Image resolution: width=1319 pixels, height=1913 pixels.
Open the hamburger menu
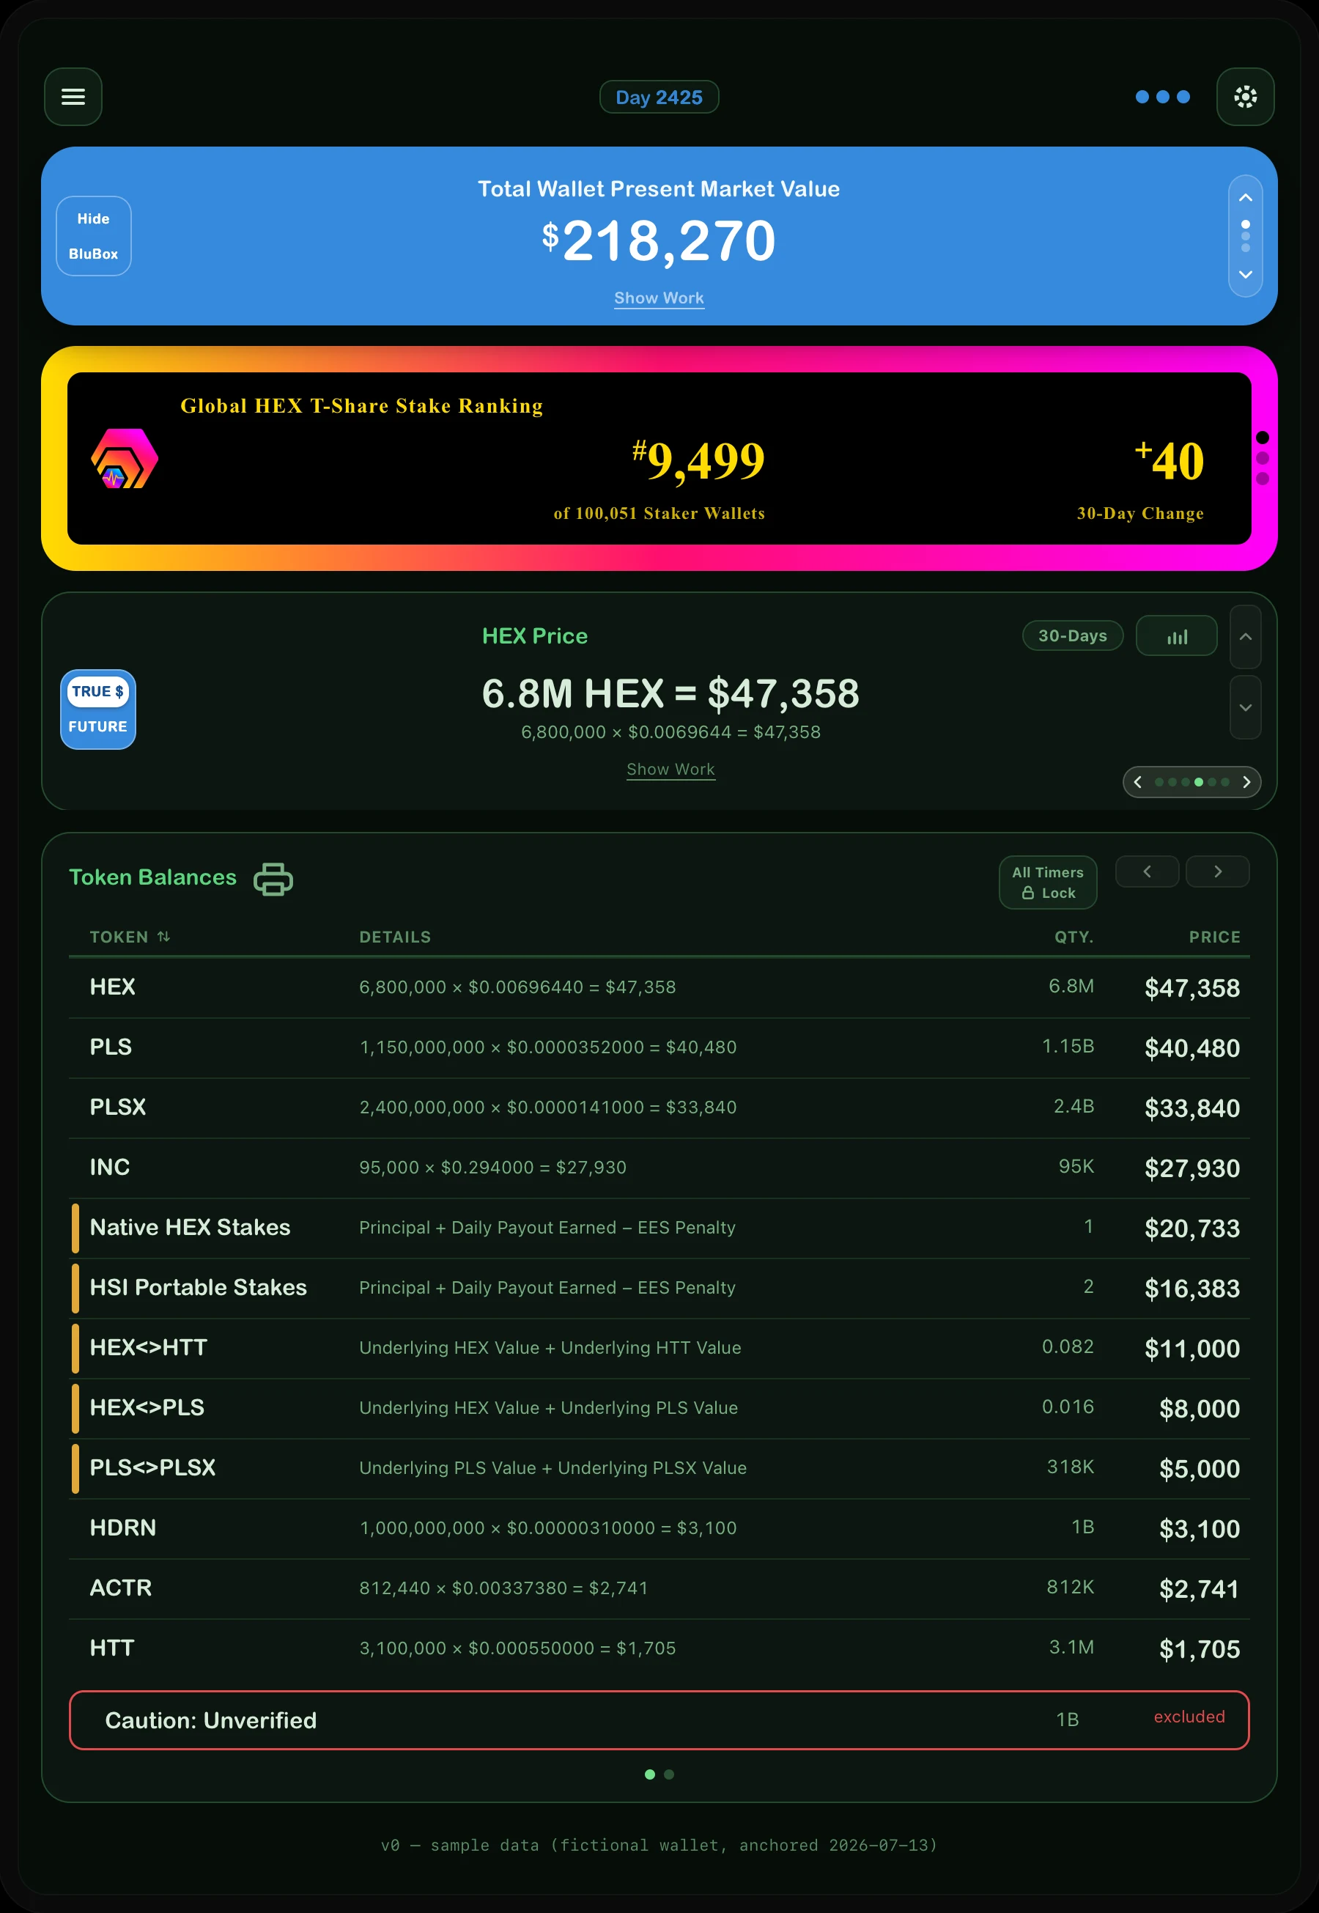pos(73,97)
